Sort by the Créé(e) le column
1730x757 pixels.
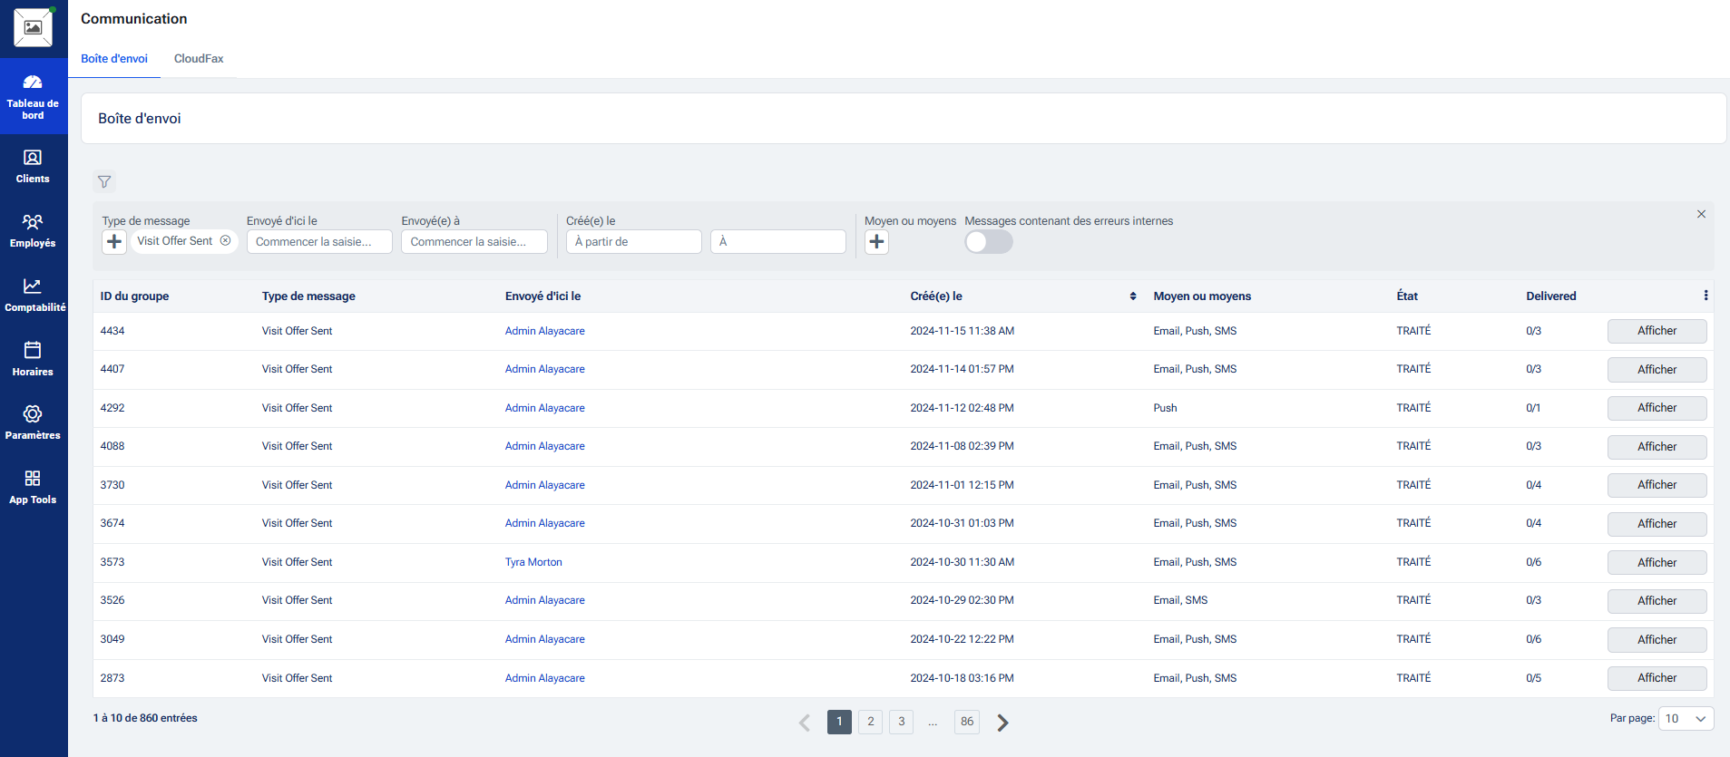[x=1132, y=296]
